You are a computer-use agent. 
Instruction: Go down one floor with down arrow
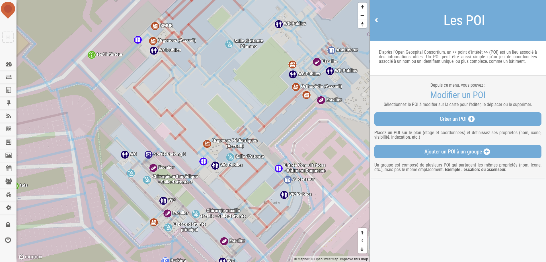coord(362,249)
